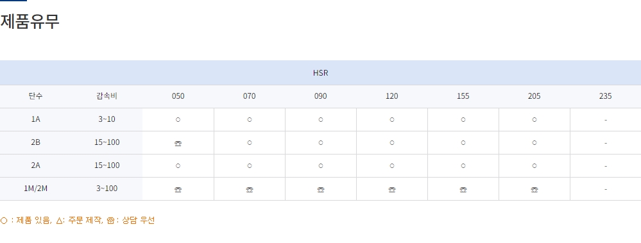The image size is (641, 243).
Task: Click the 155 column header
Action: tap(463, 96)
